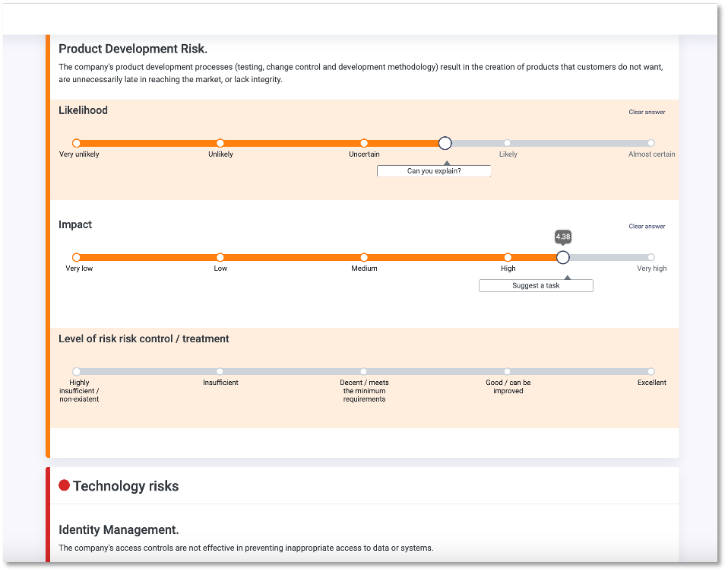The image size is (728, 572).
Task: Set Likelihood to Very unlikely
Action: click(76, 143)
